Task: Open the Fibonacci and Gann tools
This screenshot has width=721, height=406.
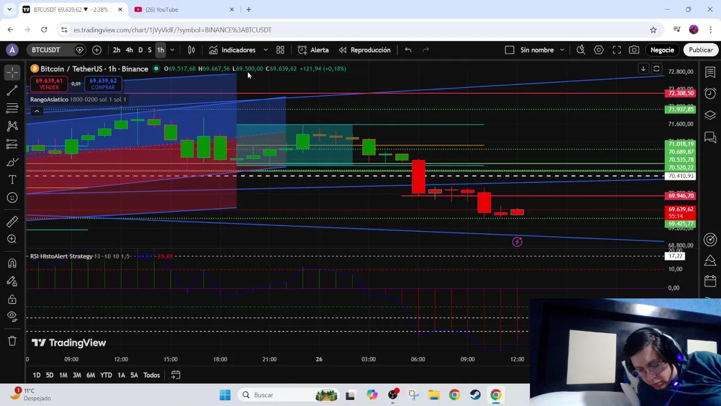Action: coord(12,108)
